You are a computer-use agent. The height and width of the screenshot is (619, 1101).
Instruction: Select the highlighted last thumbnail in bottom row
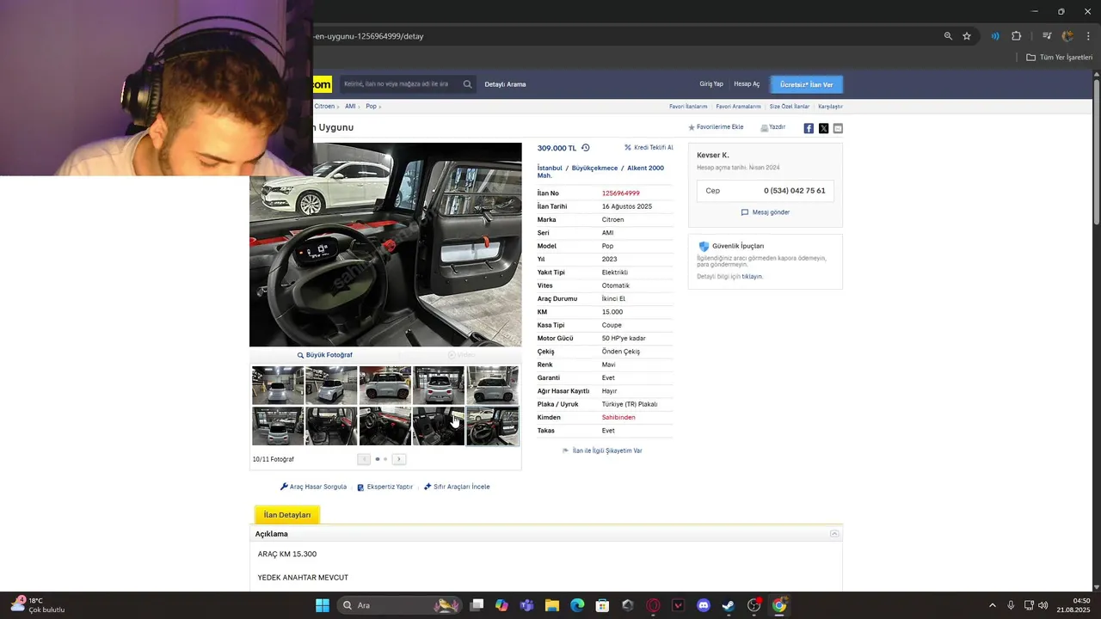pos(493,426)
